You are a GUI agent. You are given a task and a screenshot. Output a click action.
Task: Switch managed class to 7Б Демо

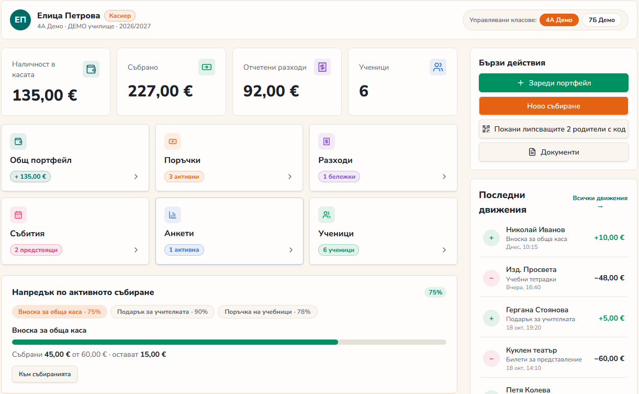[x=602, y=20]
